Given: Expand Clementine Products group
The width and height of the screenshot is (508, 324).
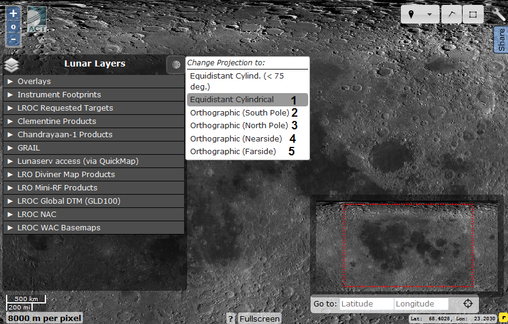Looking at the screenshot, I should 94,121.
